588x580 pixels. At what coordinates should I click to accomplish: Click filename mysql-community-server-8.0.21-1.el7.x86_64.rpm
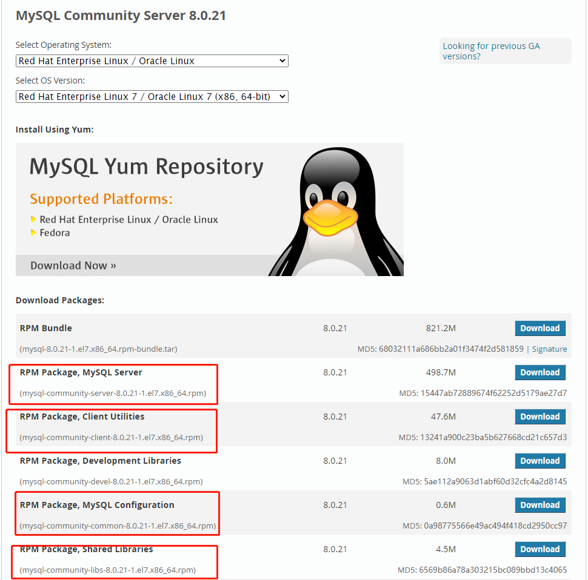113,393
